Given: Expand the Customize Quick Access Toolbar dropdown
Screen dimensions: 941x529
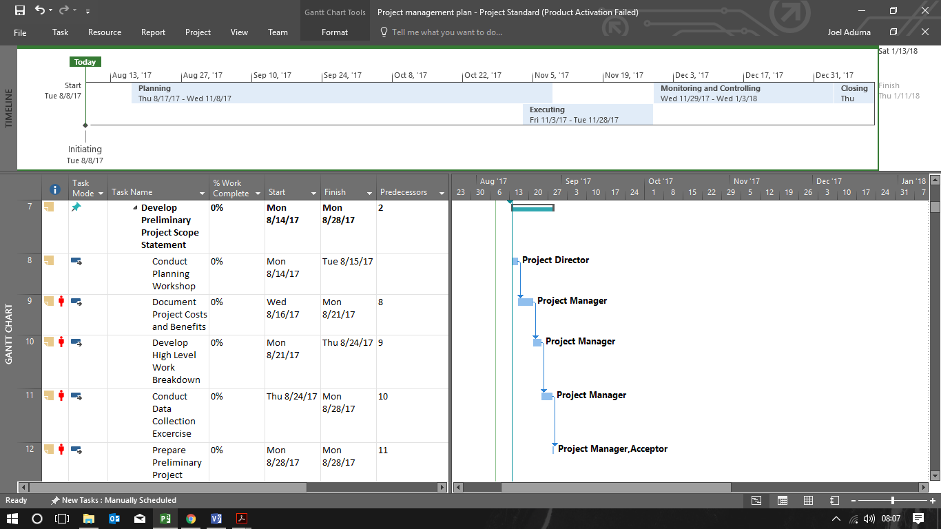Looking at the screenshot, I should point(87,12).
